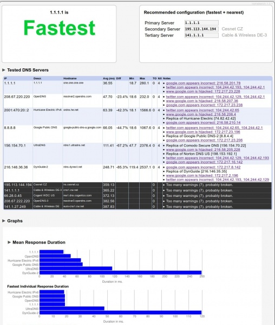The width and height of the screenshot is (275, 325).
Task: Click hostname google-public-dns-a.google.com
Action: tap(82, 128)
